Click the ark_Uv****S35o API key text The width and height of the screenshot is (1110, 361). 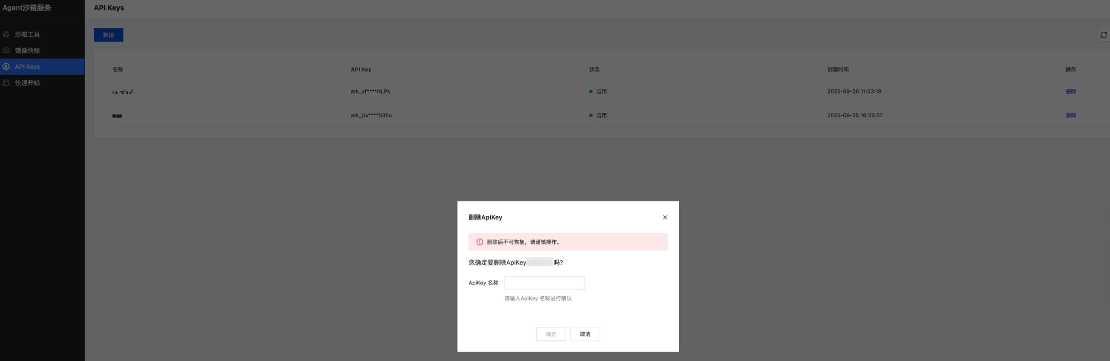coord(371,115)
